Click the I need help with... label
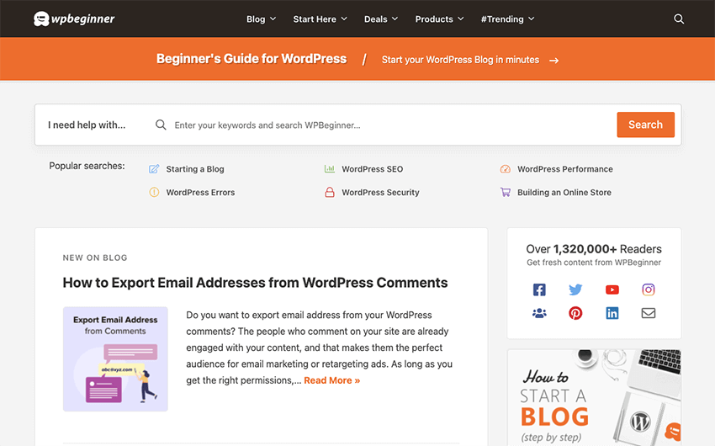The height and width of the screenshot is (446, 715). (87, 125)
